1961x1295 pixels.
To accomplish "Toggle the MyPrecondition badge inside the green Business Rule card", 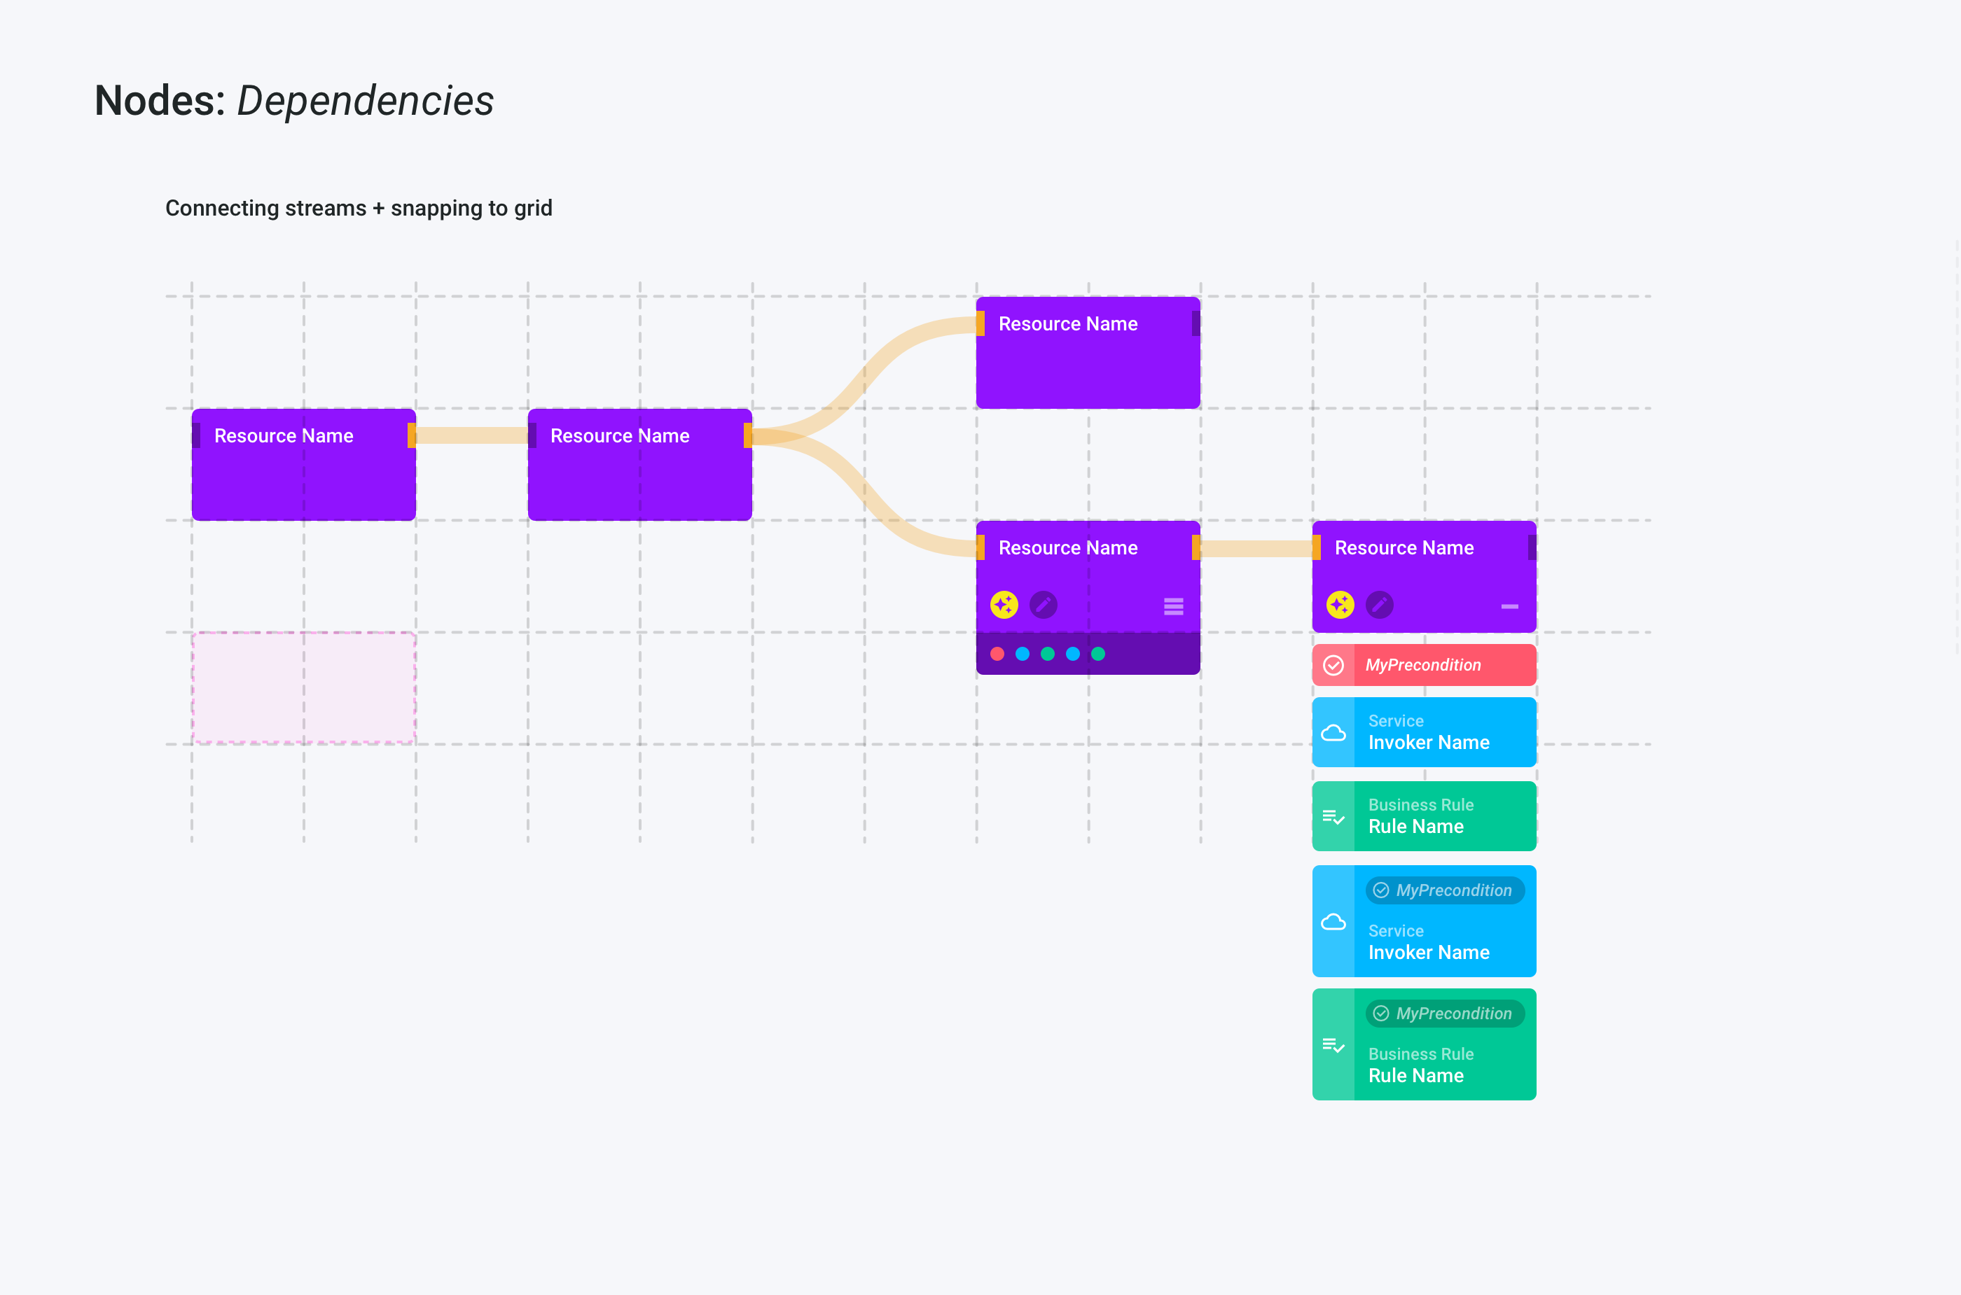I will coord(1445,1014).
